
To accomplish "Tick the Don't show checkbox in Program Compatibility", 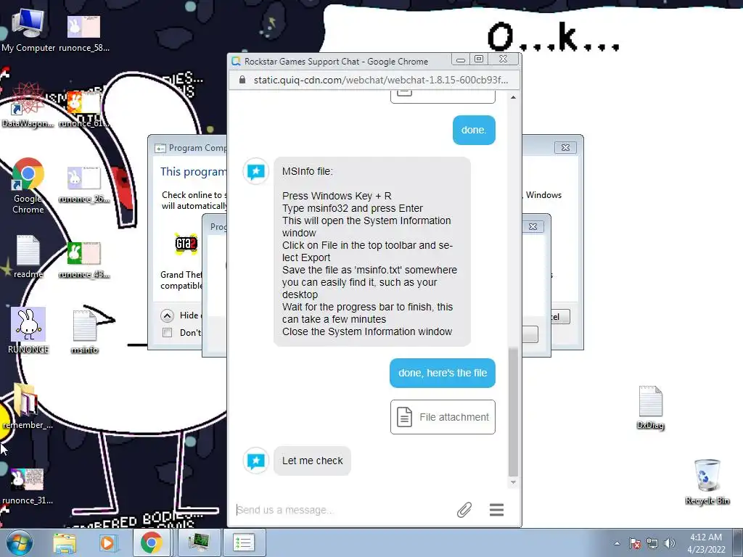I will pyautogui.click(x=168, y=332).
